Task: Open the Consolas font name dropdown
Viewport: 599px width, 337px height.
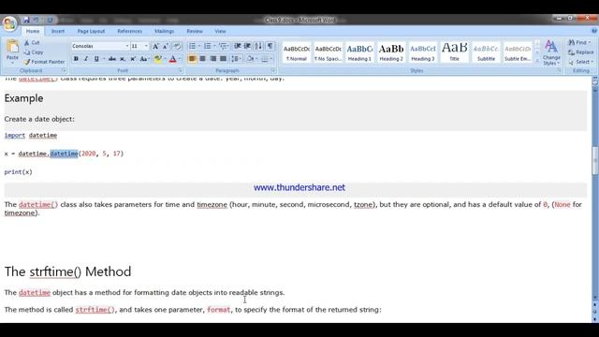Action: [x=127, y=46]
